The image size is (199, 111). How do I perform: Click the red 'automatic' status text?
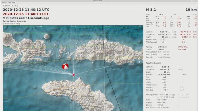pos(182,49)
